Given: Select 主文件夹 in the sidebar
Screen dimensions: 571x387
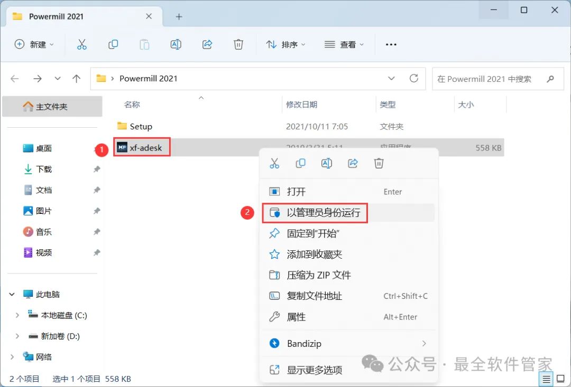Looking at the screenshot, I should [x=52, y=107].
